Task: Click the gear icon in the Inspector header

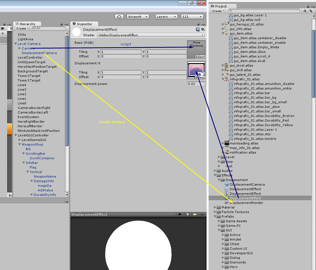Action: (202, 29)
